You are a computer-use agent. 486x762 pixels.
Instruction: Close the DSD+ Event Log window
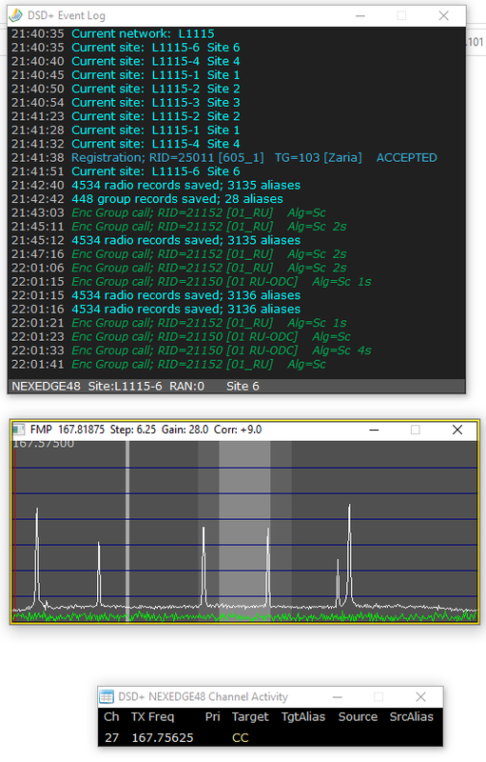443,15
